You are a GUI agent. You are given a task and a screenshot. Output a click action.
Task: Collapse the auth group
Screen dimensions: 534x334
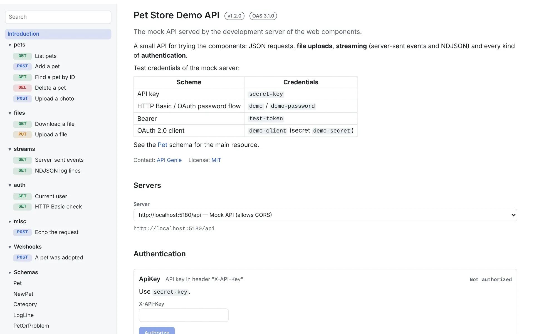17,185
